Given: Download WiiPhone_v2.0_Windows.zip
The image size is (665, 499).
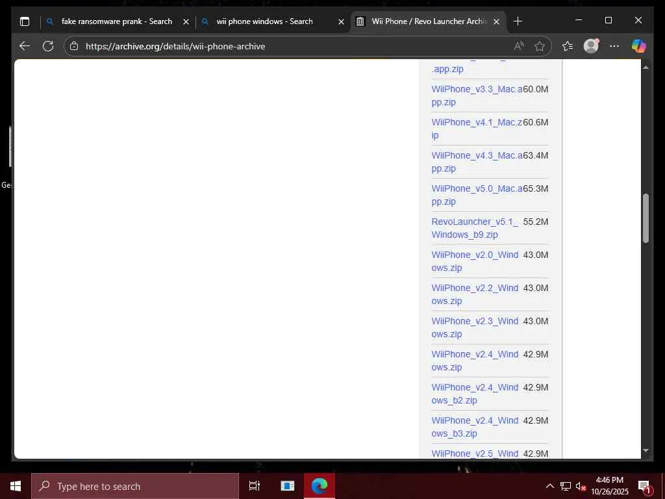Looking at the screenshot, I should tap(475, 261).
